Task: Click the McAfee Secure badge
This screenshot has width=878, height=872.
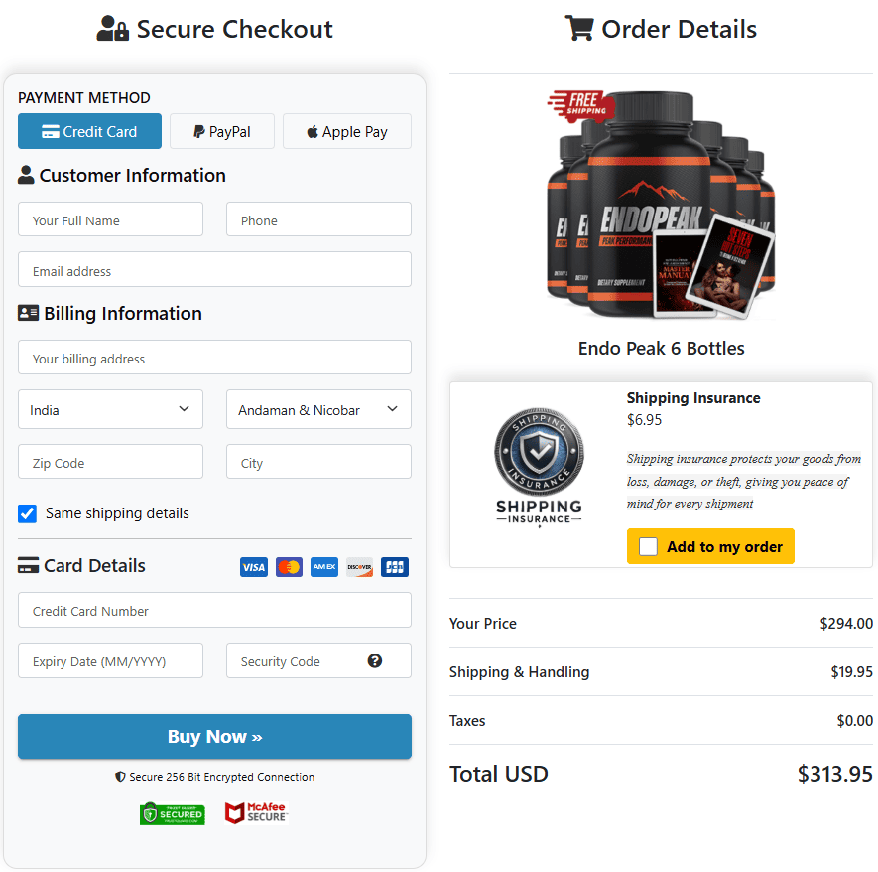Action: click(255, 812)
